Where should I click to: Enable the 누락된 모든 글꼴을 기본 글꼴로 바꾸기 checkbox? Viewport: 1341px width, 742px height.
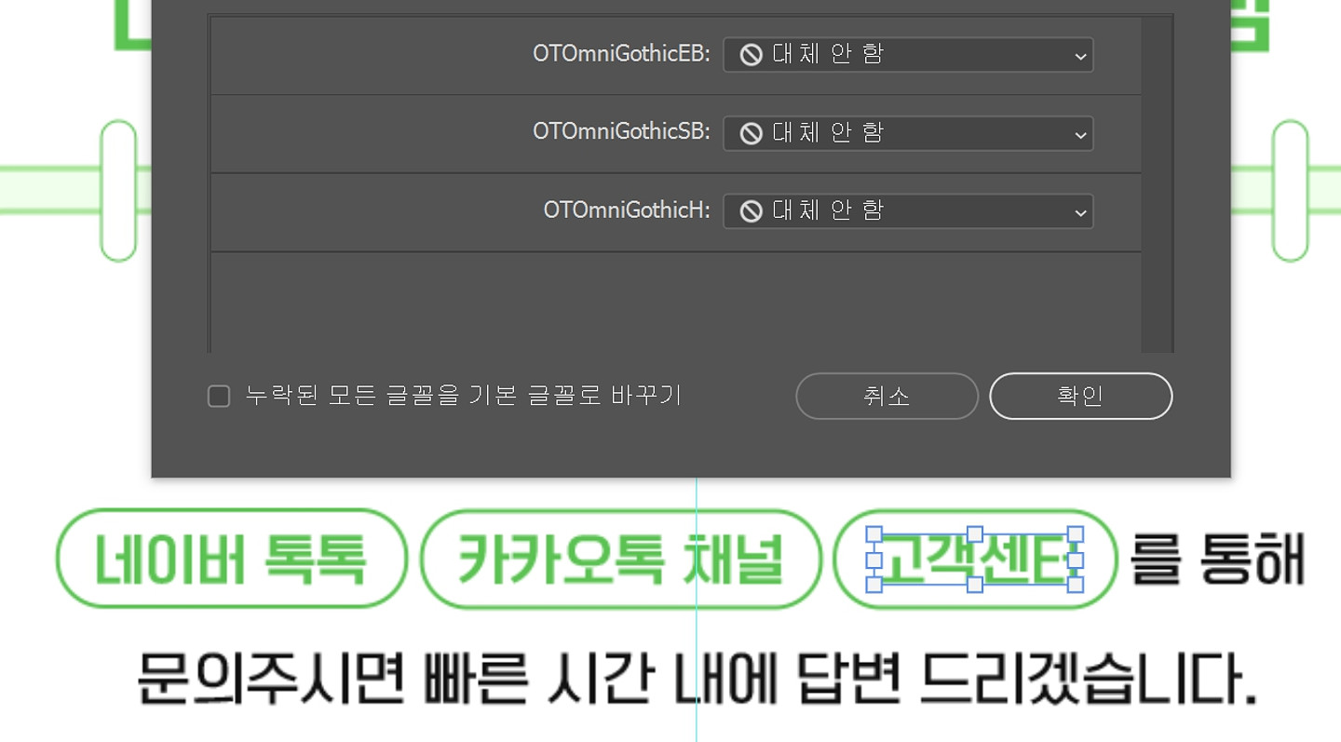219,397
